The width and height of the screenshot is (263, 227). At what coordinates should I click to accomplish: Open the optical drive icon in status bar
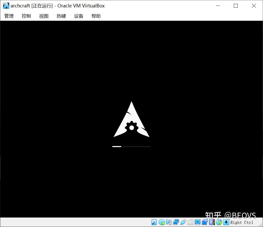pyautogui.click(x=161, y=222)
